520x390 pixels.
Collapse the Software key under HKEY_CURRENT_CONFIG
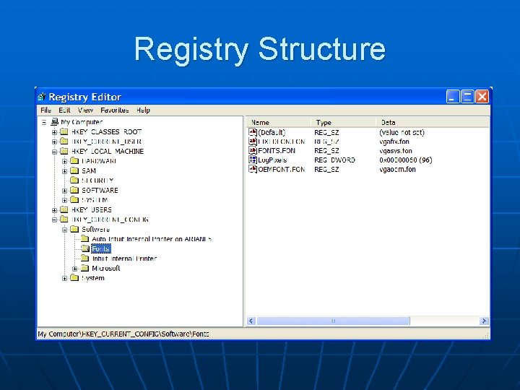65,230
